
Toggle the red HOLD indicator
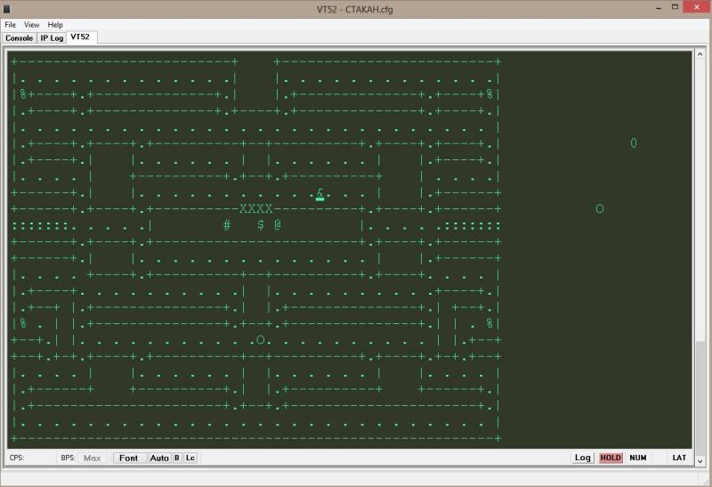[611, 458]
